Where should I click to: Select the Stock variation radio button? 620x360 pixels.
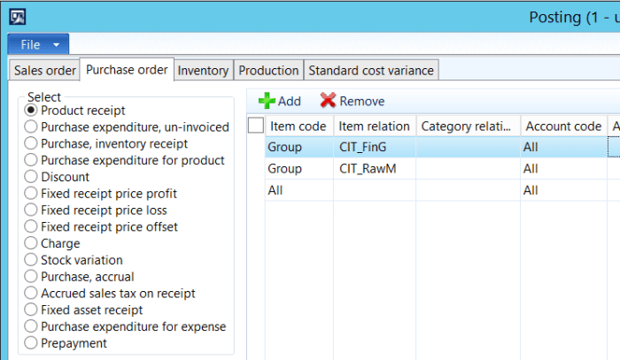(x=31, y=260)
